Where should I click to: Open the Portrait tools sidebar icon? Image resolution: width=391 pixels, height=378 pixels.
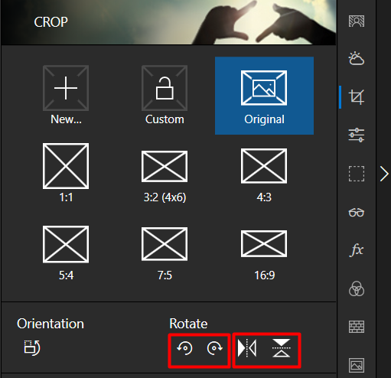click(x=357, y=21)
